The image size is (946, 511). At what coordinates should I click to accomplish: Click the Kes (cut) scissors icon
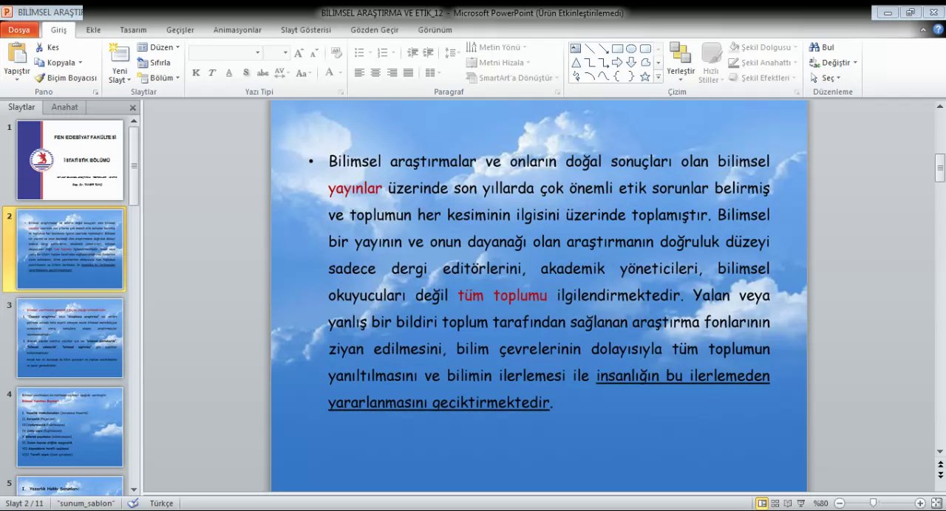(39, 47)
